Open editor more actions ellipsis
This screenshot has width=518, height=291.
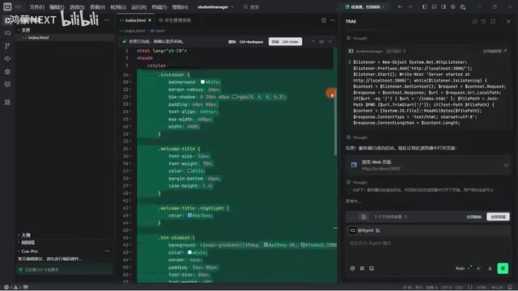[333, 20]
